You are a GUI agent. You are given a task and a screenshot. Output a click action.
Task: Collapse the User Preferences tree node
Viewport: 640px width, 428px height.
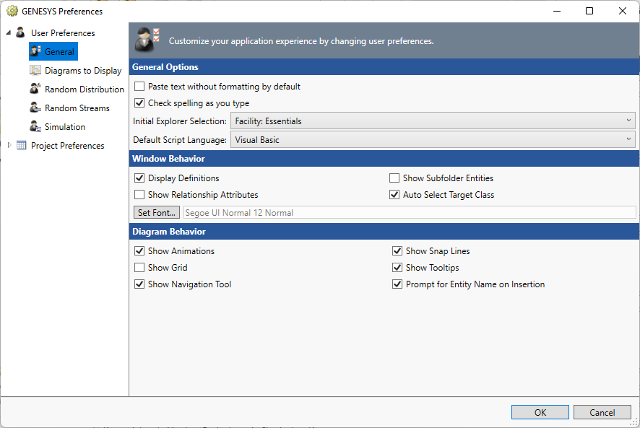pos(9,33)
